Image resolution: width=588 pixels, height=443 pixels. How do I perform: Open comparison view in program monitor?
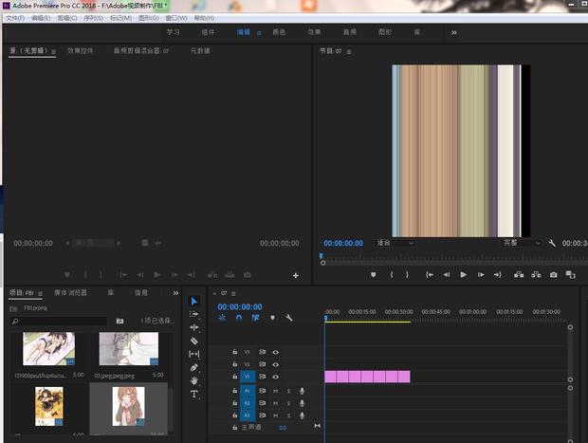coord(570,275)
